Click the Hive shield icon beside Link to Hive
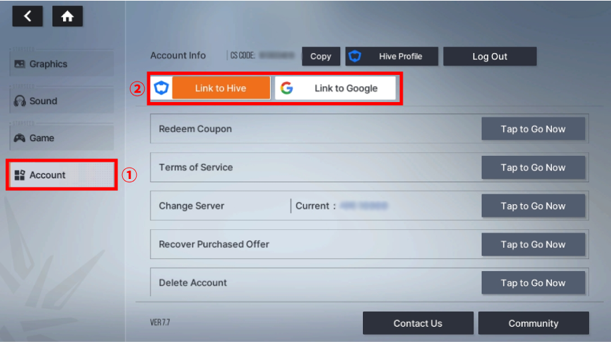The height and width of the screenshot is (342, 611). [161, 88]
